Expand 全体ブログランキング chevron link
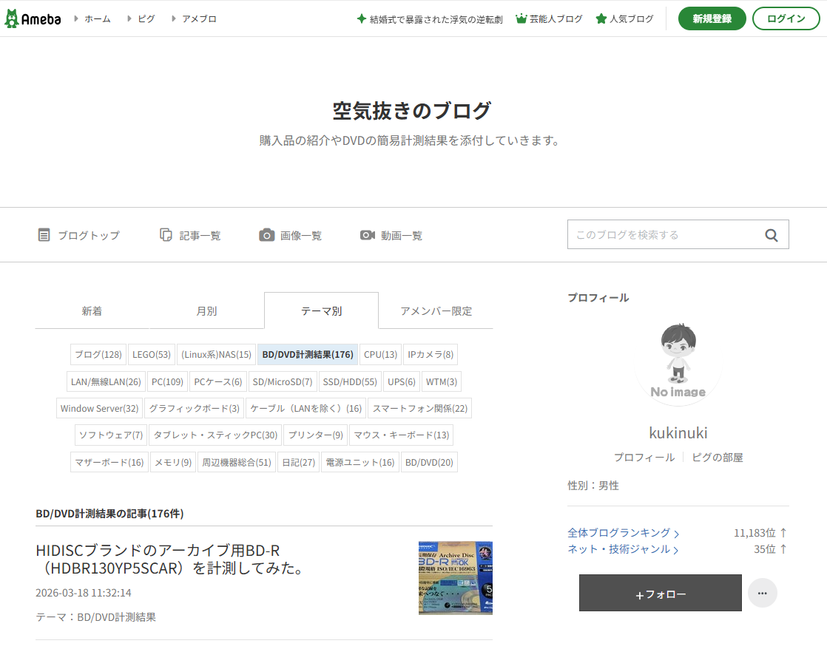The height and width of the screenshot is (649, 827). pyautogui.click(x=623, y=533)
